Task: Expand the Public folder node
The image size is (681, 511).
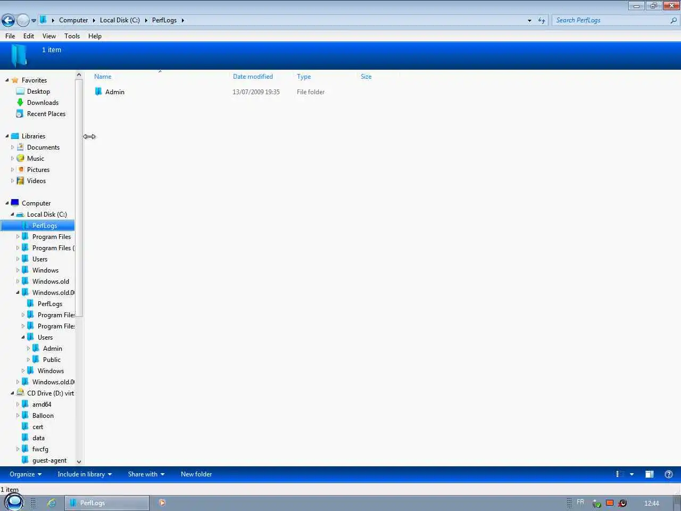Action: (28, 360)
